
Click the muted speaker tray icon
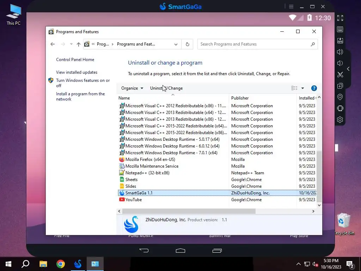coord(315,264)
